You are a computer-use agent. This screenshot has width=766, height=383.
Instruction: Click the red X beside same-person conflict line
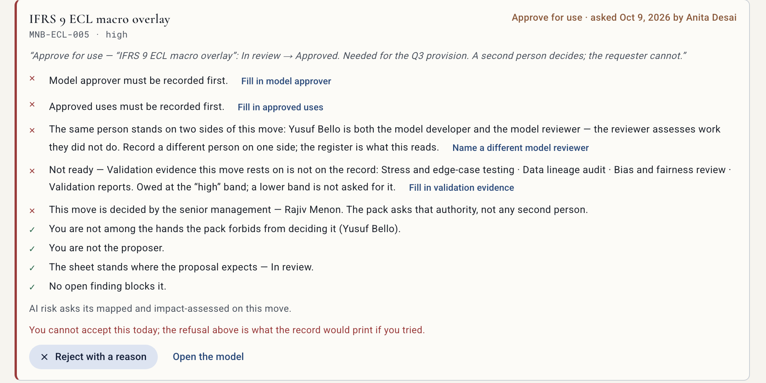coord(32,131)
